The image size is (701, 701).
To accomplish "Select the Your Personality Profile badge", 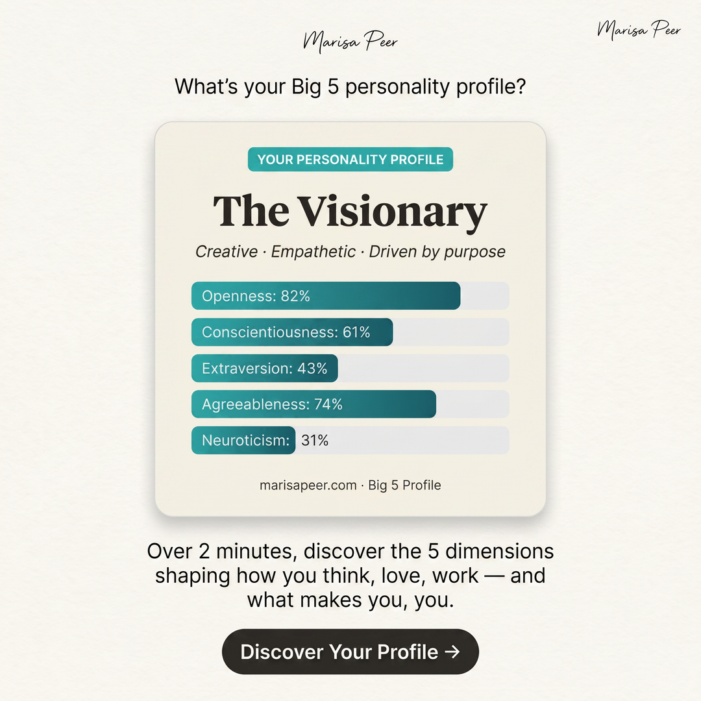I will pyautogui.click(x=350, y=159).
